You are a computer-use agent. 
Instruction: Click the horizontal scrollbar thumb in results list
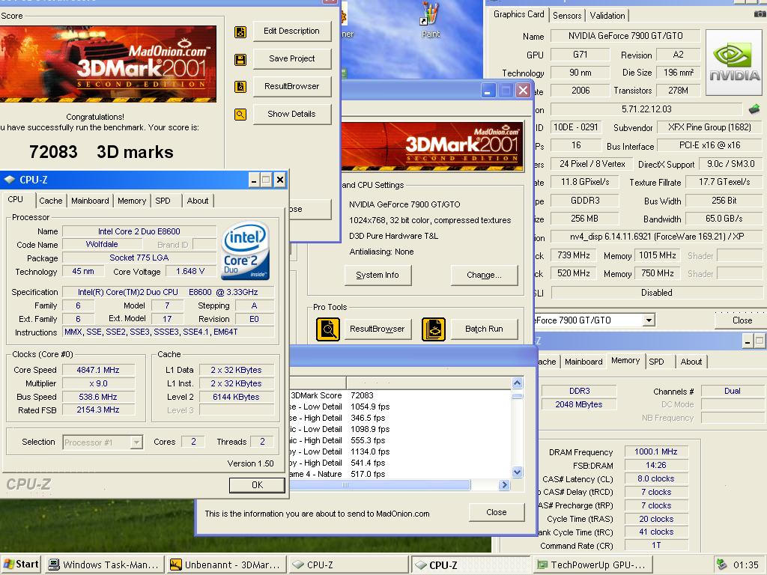(x=380, y=485)
